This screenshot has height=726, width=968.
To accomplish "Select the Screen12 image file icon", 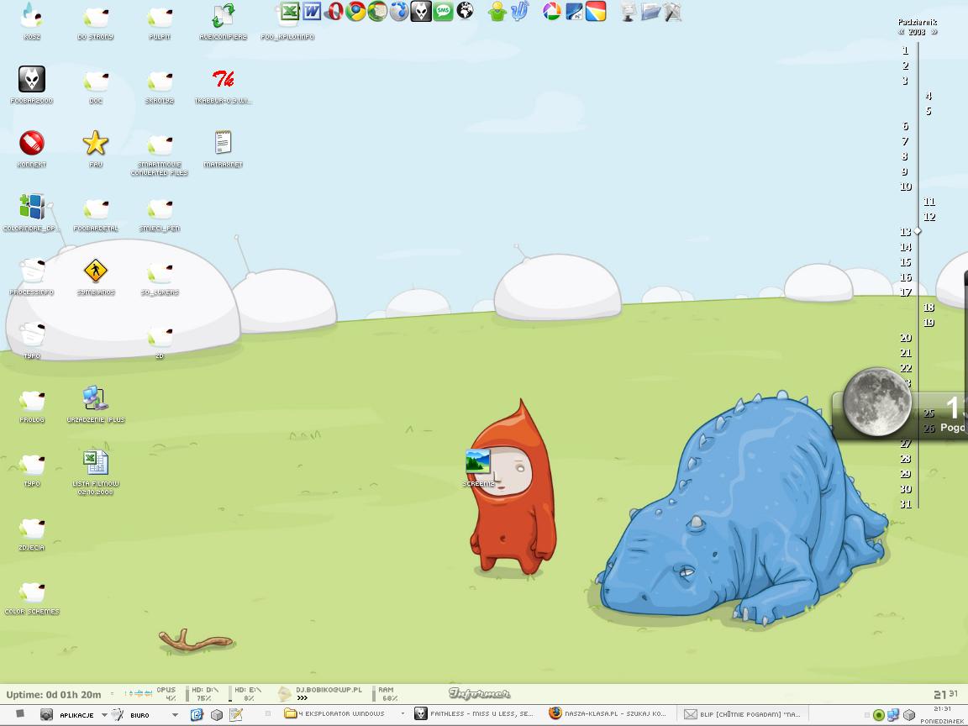I will coord(478,467).
